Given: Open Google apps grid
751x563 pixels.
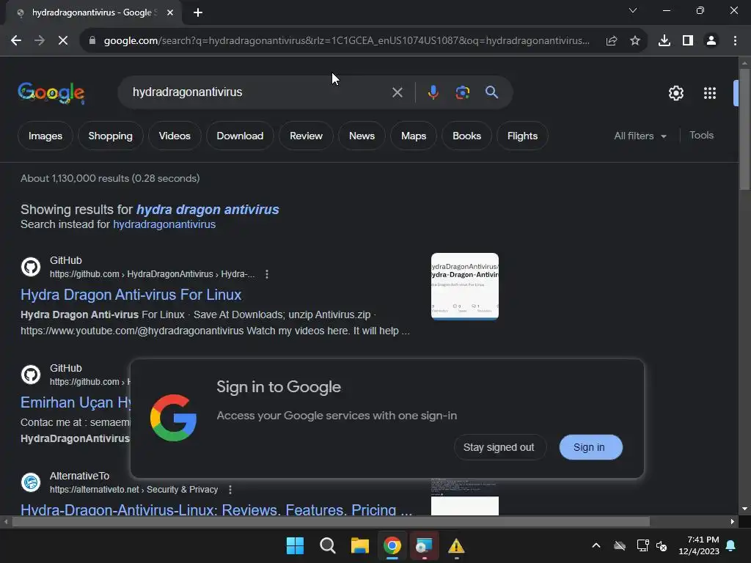Looking at the screenshot, I should [709, 93].
